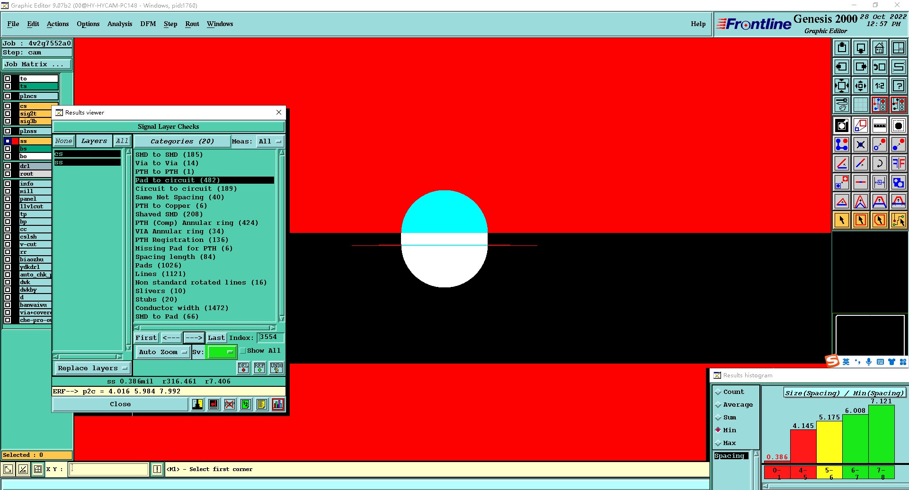Click the categories list scroll-up arrow

click(x=282, y=152)
